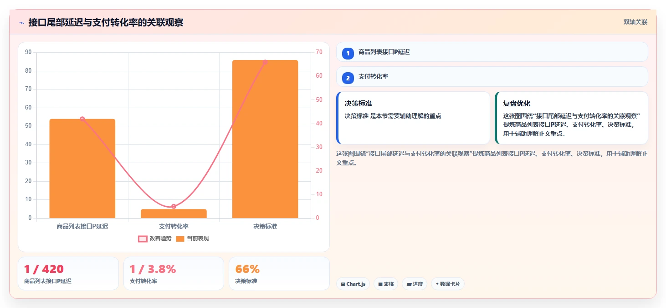This screenshot has width=666, height=308.
Task: Click x-axis label 决策标准
Action: click(x=265, y=226)
